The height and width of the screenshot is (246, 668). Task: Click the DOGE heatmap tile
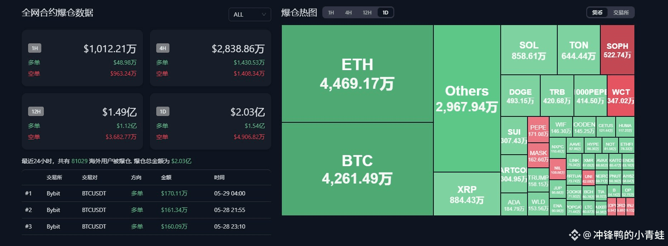pos(520,96)
